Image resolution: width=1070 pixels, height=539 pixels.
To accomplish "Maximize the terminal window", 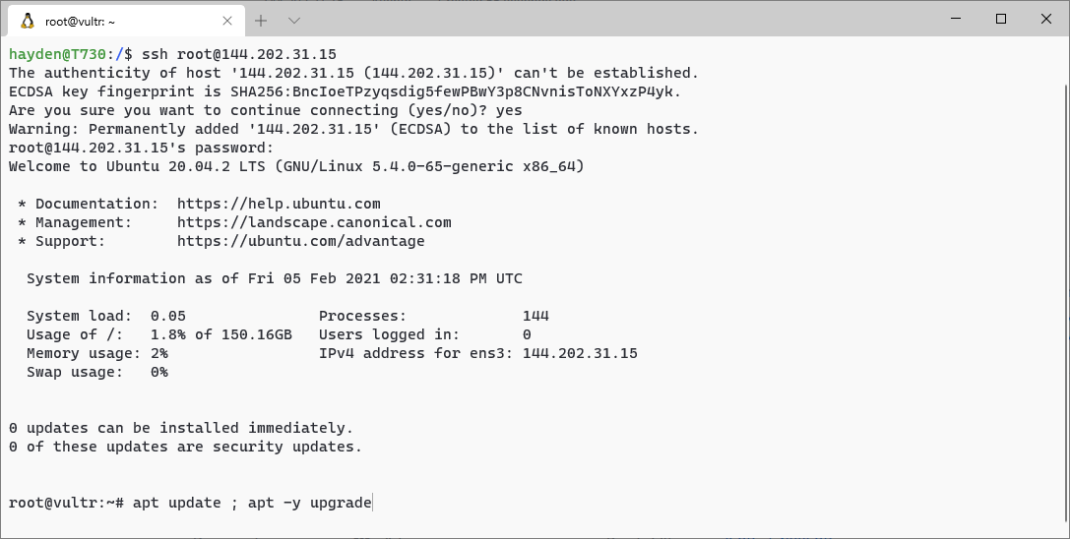I will pos(1001,19).
